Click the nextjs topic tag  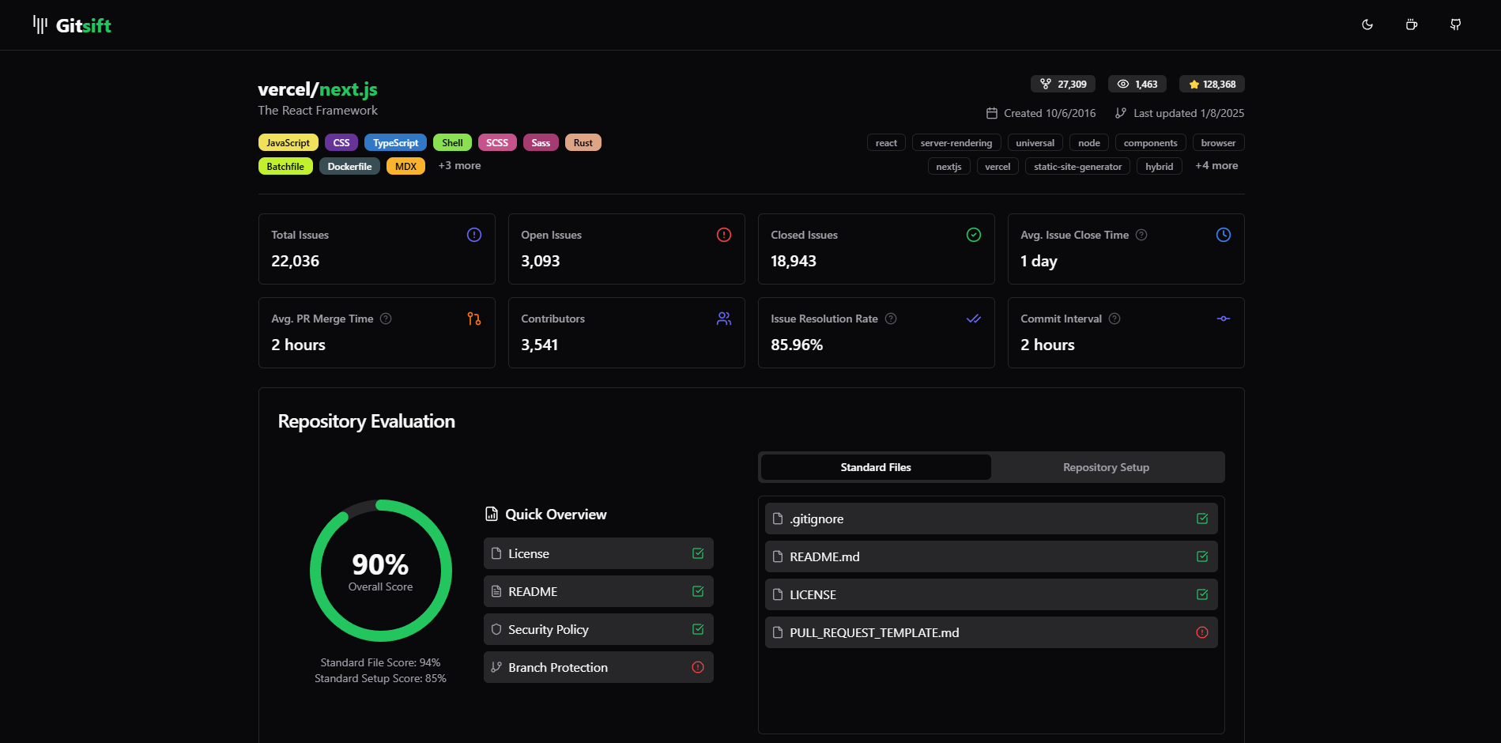[949, 166]
